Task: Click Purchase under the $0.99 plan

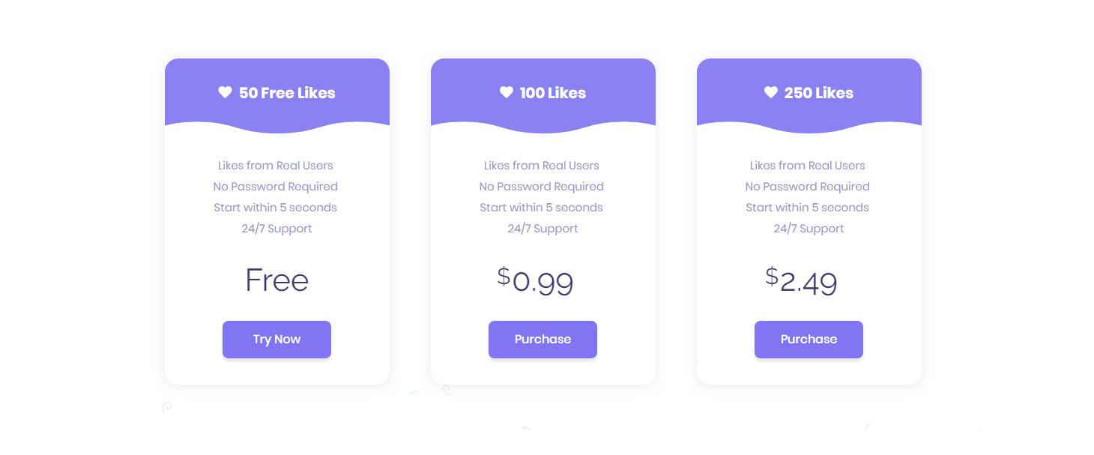Action: tap(543, 340)
